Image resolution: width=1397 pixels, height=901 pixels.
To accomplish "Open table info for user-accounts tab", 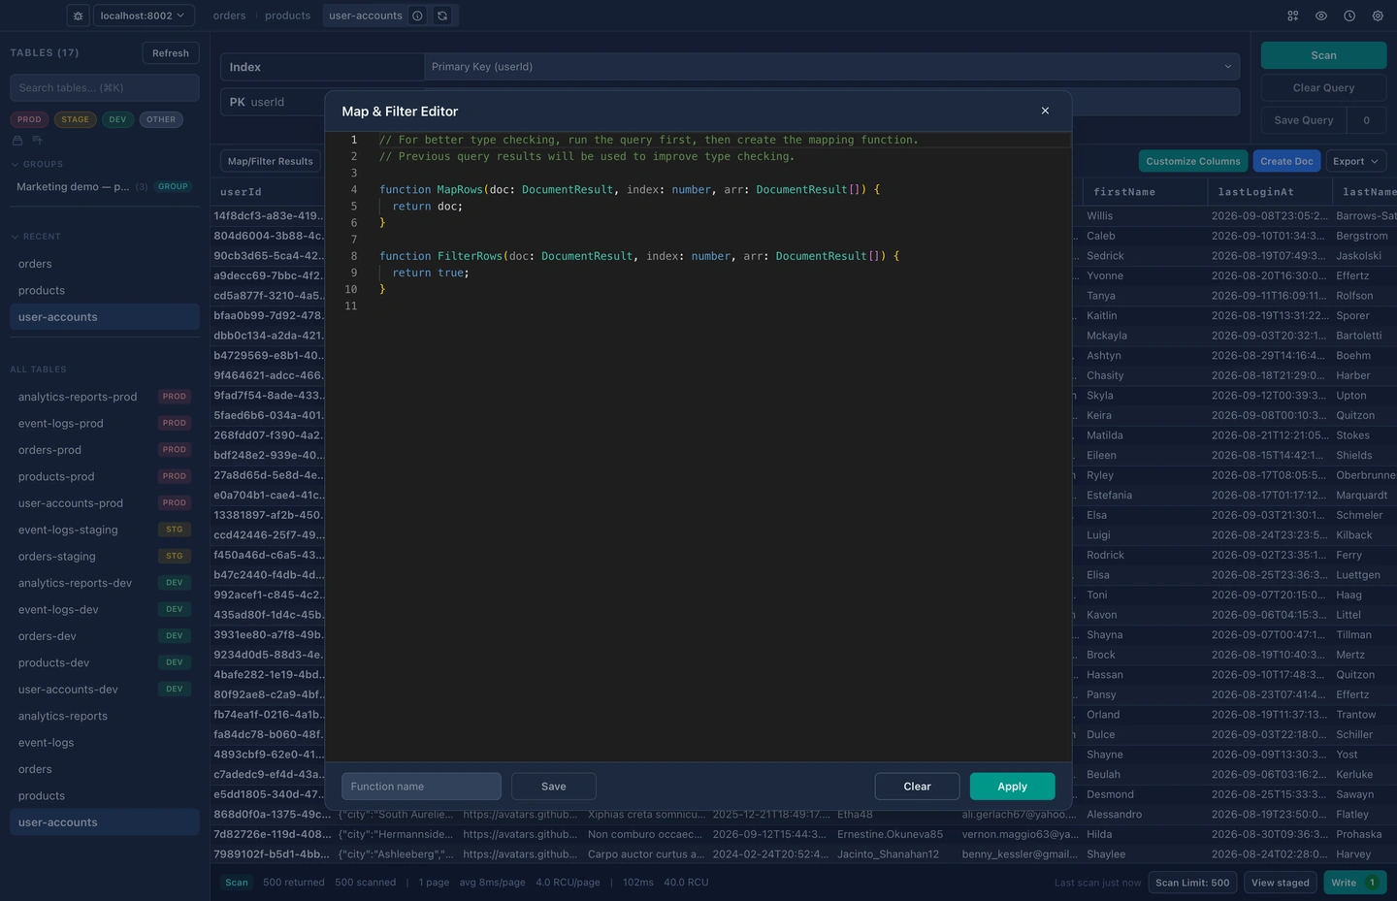I will tap(417, 16).
